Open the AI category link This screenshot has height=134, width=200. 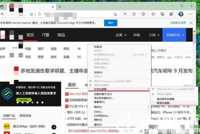(79, 49)
